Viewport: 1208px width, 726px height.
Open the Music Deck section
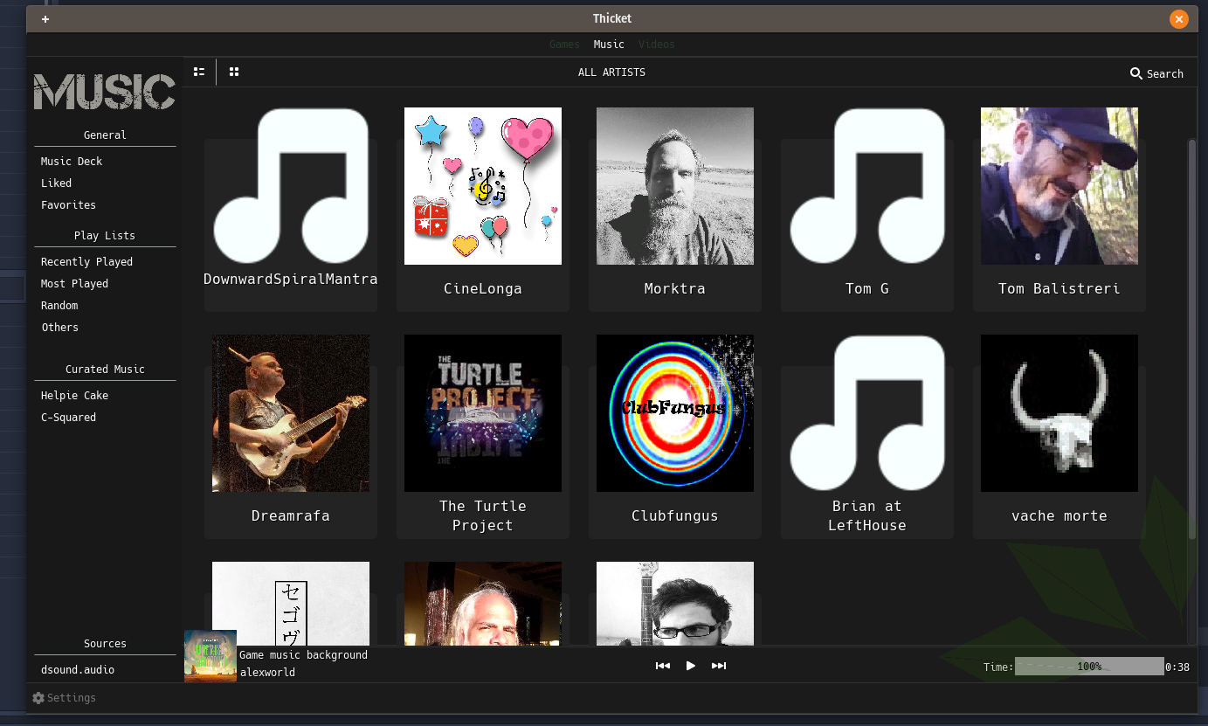72,162
